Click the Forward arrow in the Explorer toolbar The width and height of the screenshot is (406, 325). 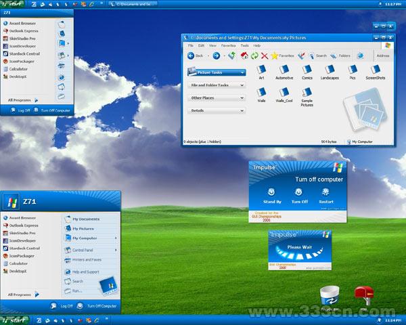point(217,56)
